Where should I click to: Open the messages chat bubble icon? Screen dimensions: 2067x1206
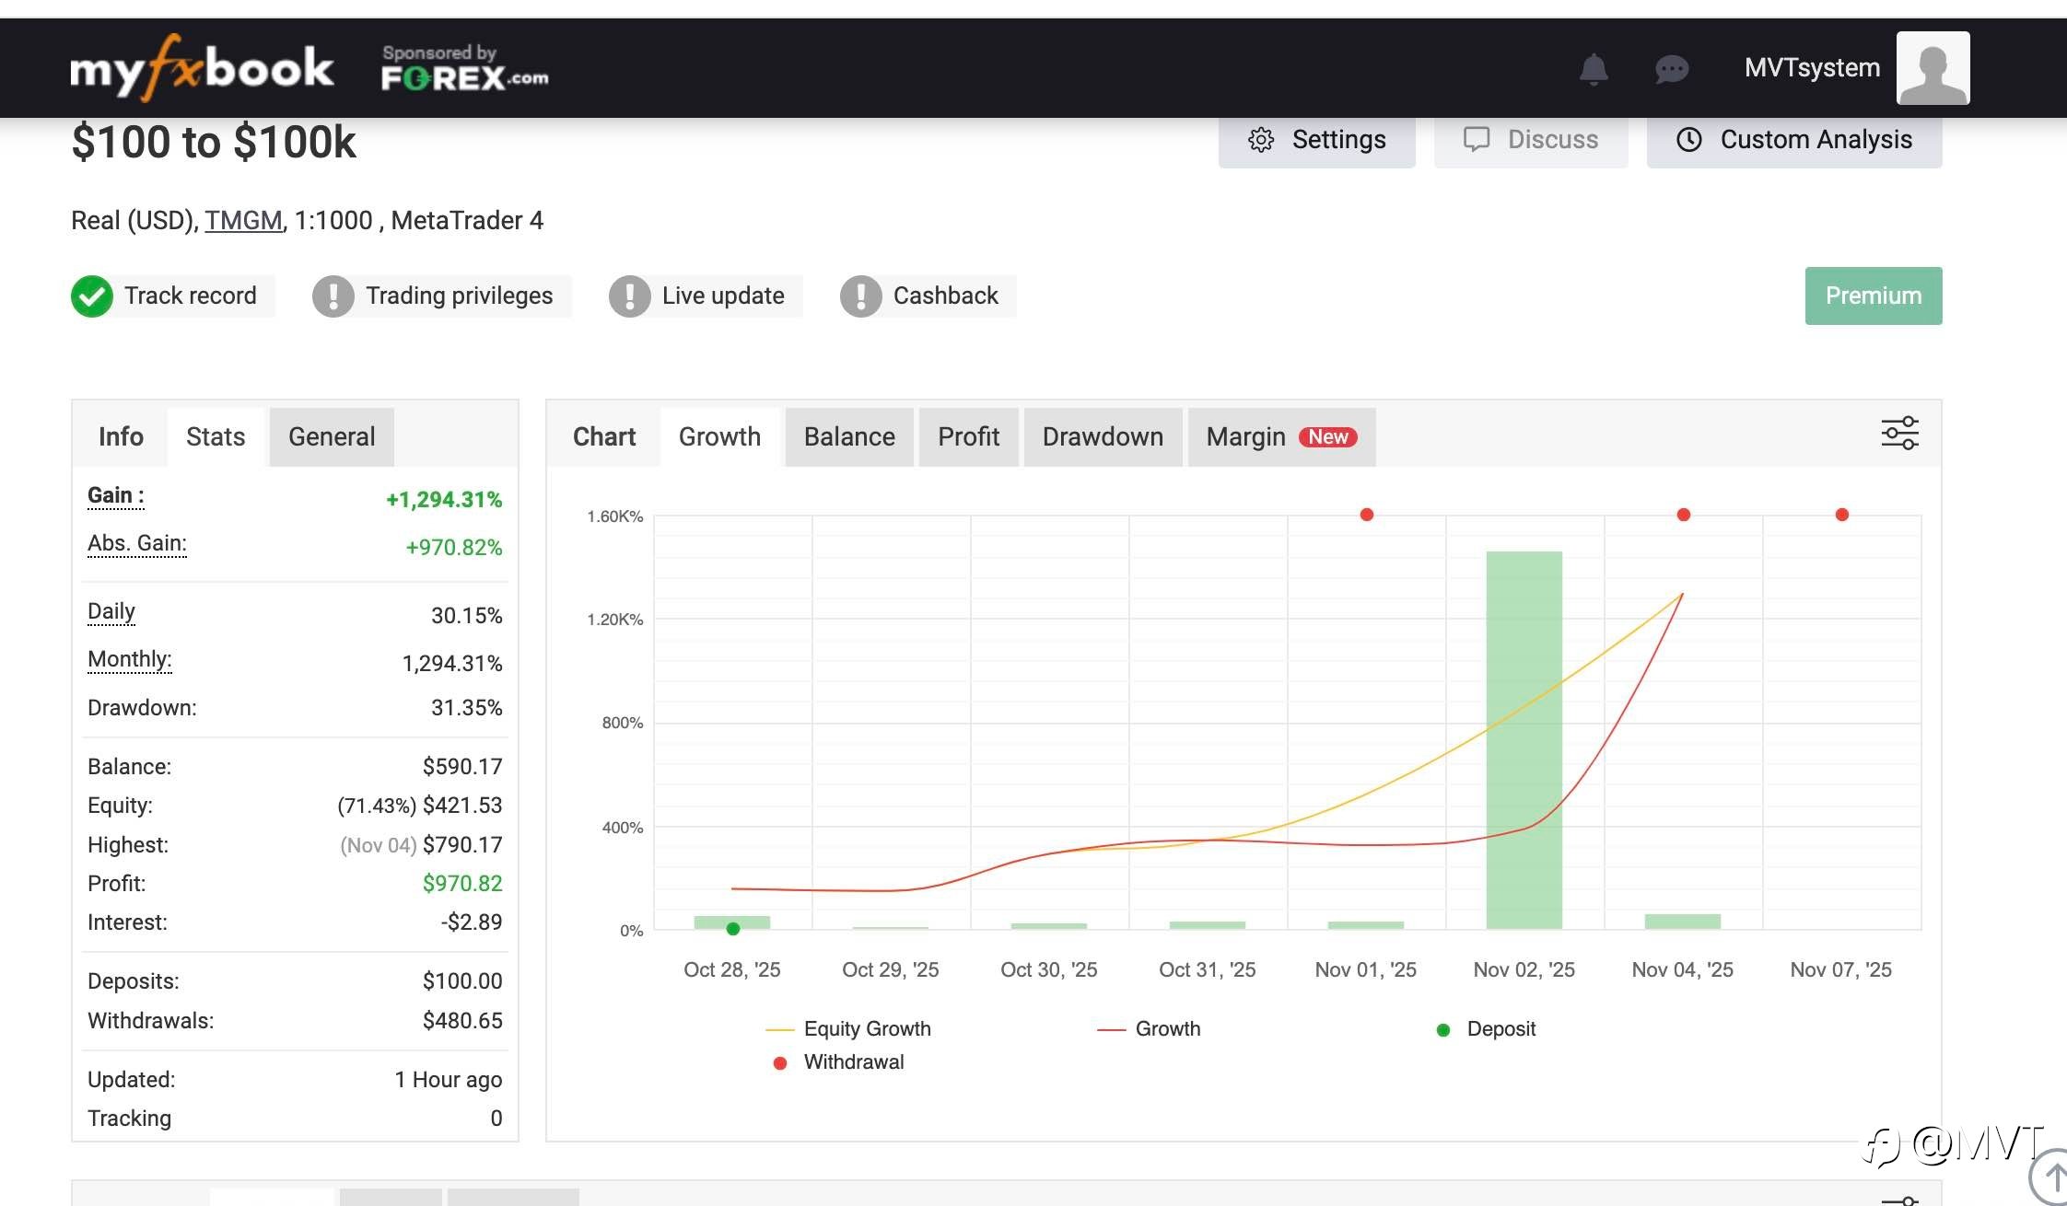[x=1671, y=69]
